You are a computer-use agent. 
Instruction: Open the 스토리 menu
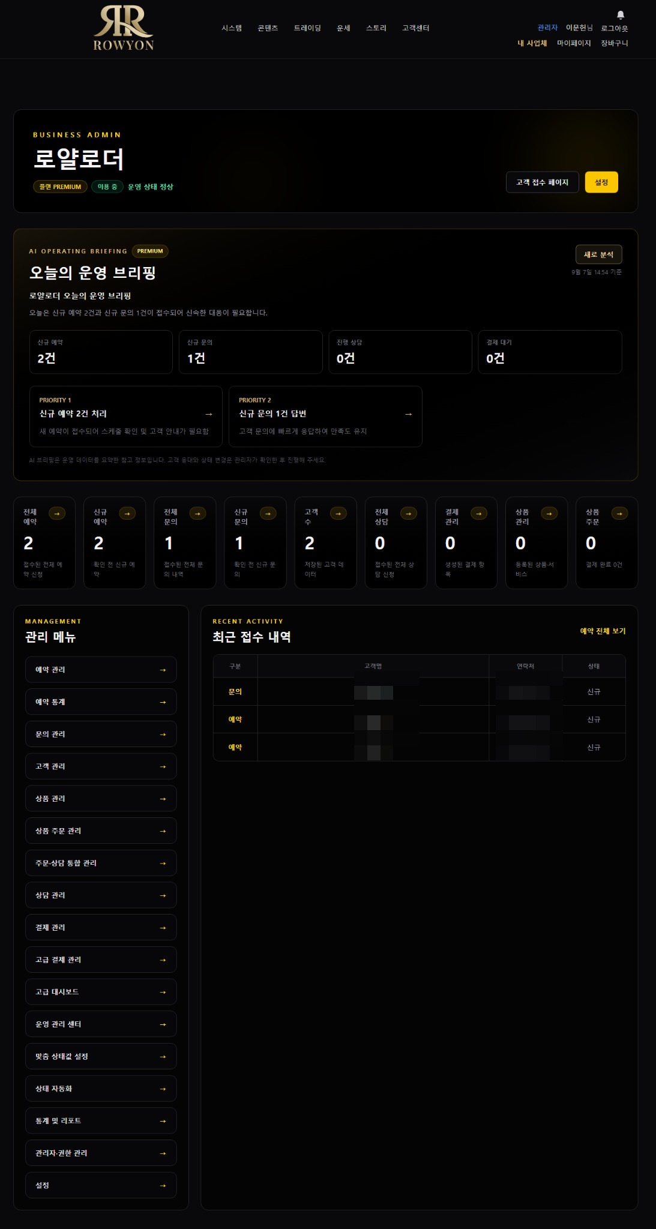pyautogui.click(x=376, y=28)
